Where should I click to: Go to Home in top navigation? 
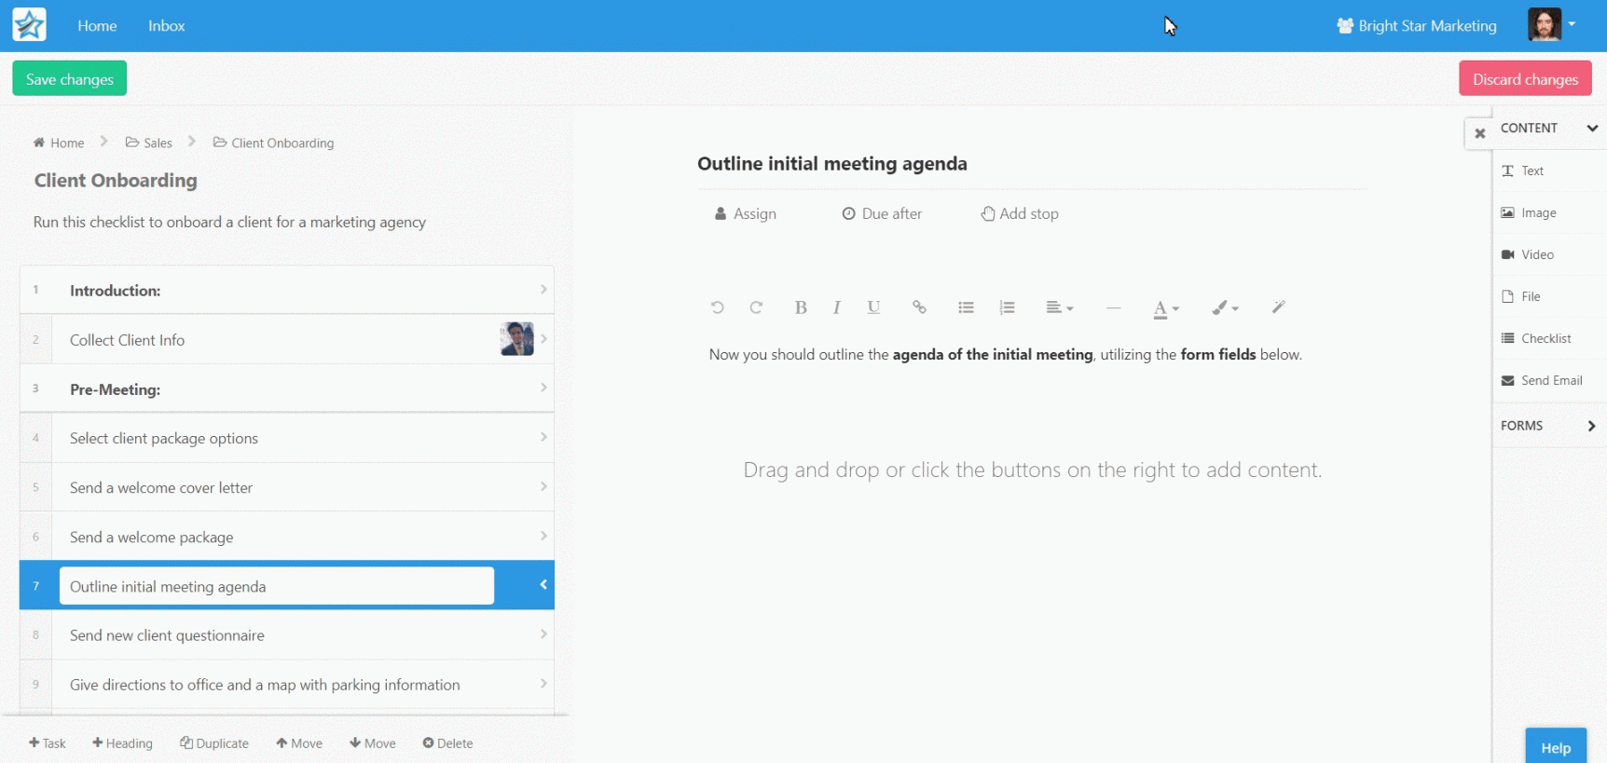(x=97, y=26)
